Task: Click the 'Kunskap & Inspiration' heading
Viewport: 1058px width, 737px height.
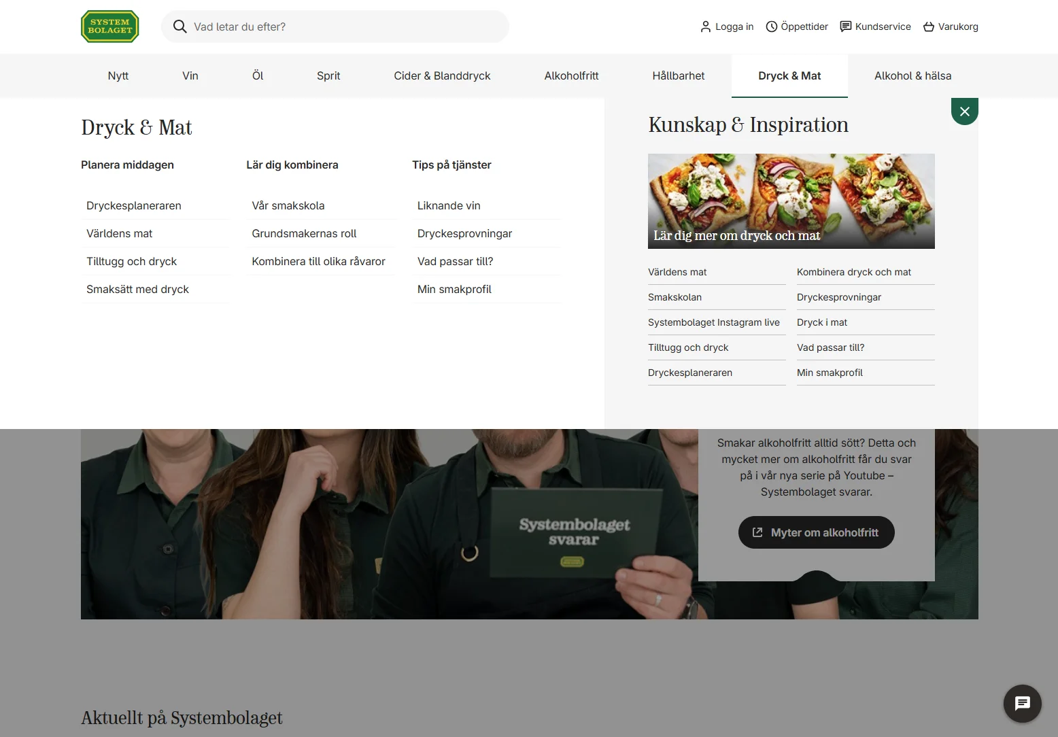Action: (748, 124)
